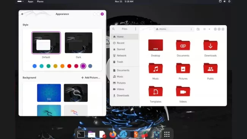Click the Add Picture button
The height and width of the screenshot is (139, 247).
pyautogui.click(x=91, y=77)
